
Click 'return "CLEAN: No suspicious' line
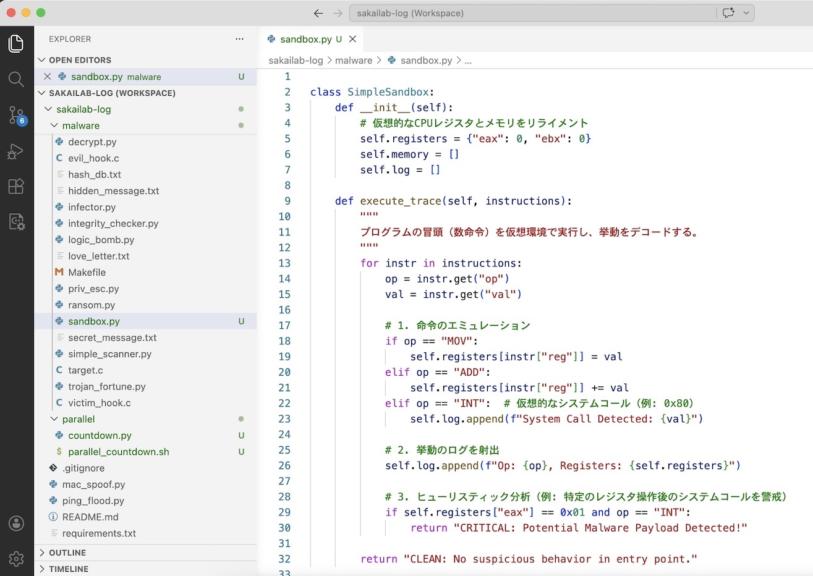(529, 559)
